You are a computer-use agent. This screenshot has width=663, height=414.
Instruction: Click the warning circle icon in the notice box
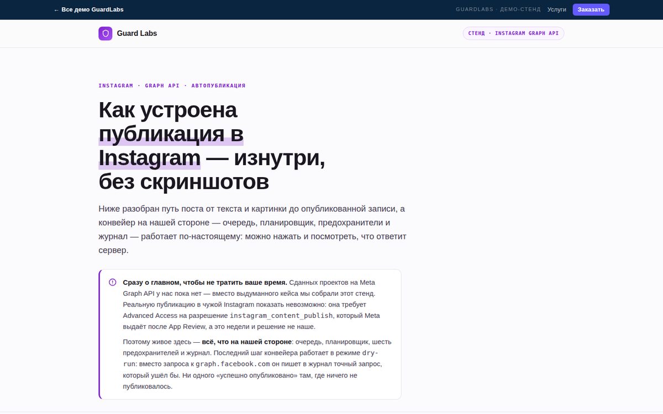113,282
